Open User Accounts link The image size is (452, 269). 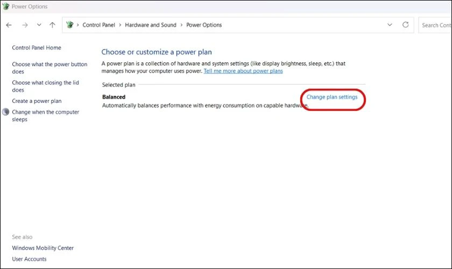[x=29, y=259]
